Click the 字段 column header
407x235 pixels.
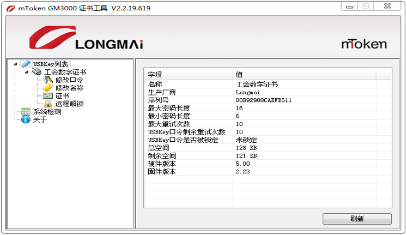coord(188,75)
